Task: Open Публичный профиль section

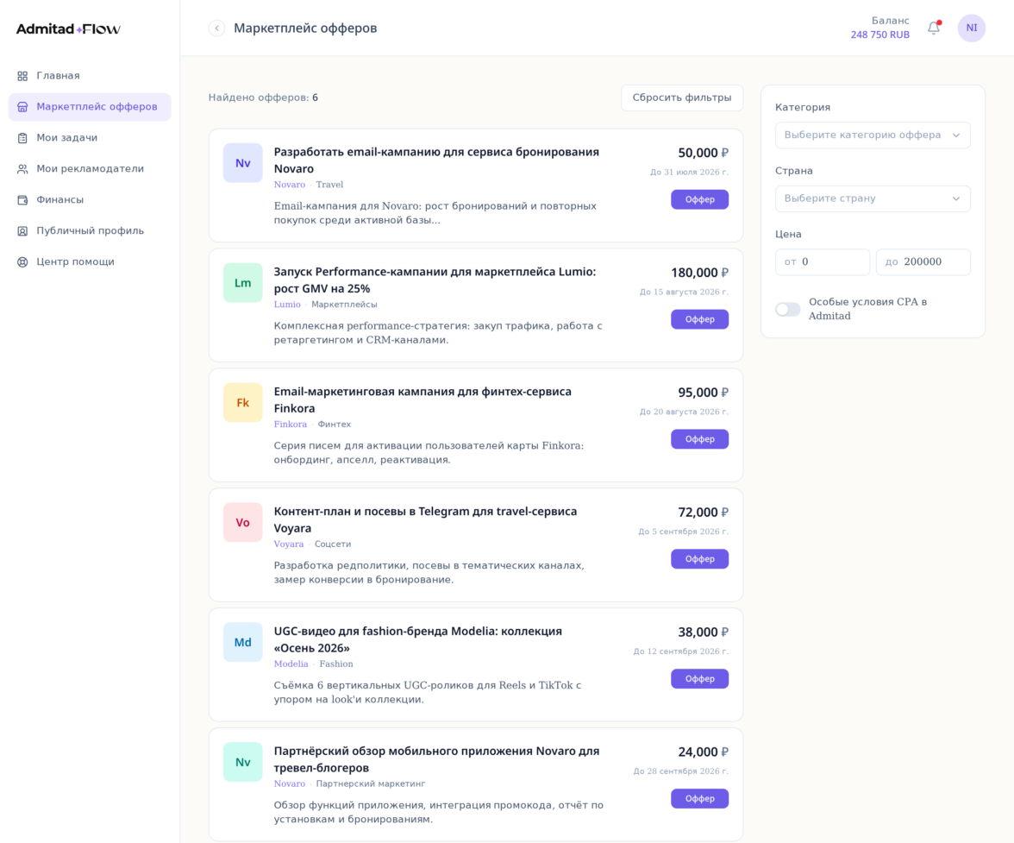Action: [90, 231]
